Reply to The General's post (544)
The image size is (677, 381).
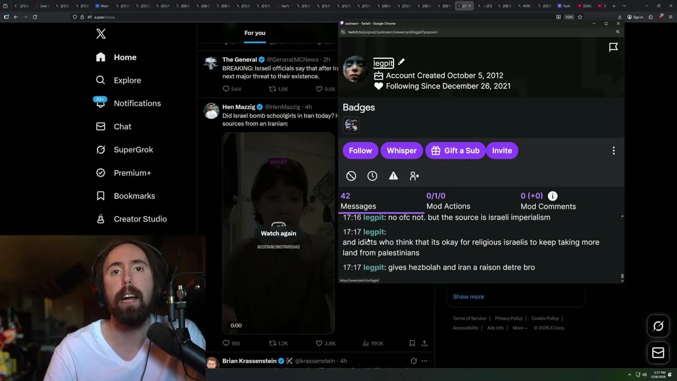pos(232,89)
